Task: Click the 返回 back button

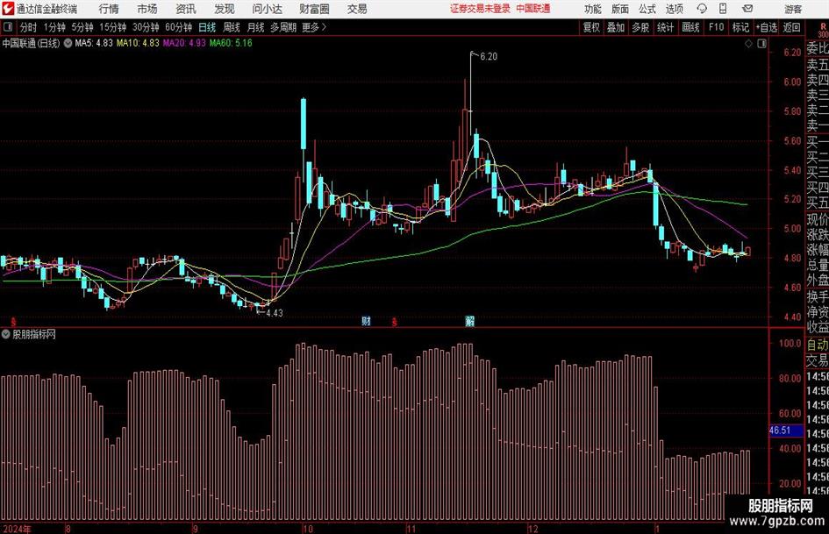Action: tap(791, 27)
